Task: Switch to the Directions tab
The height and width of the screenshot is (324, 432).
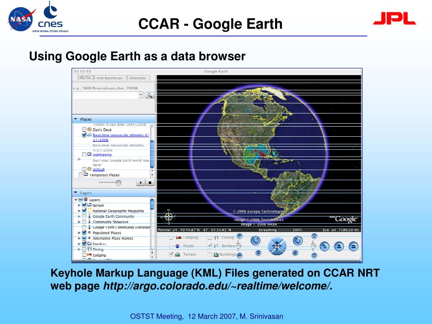Action: coord(138,78)
